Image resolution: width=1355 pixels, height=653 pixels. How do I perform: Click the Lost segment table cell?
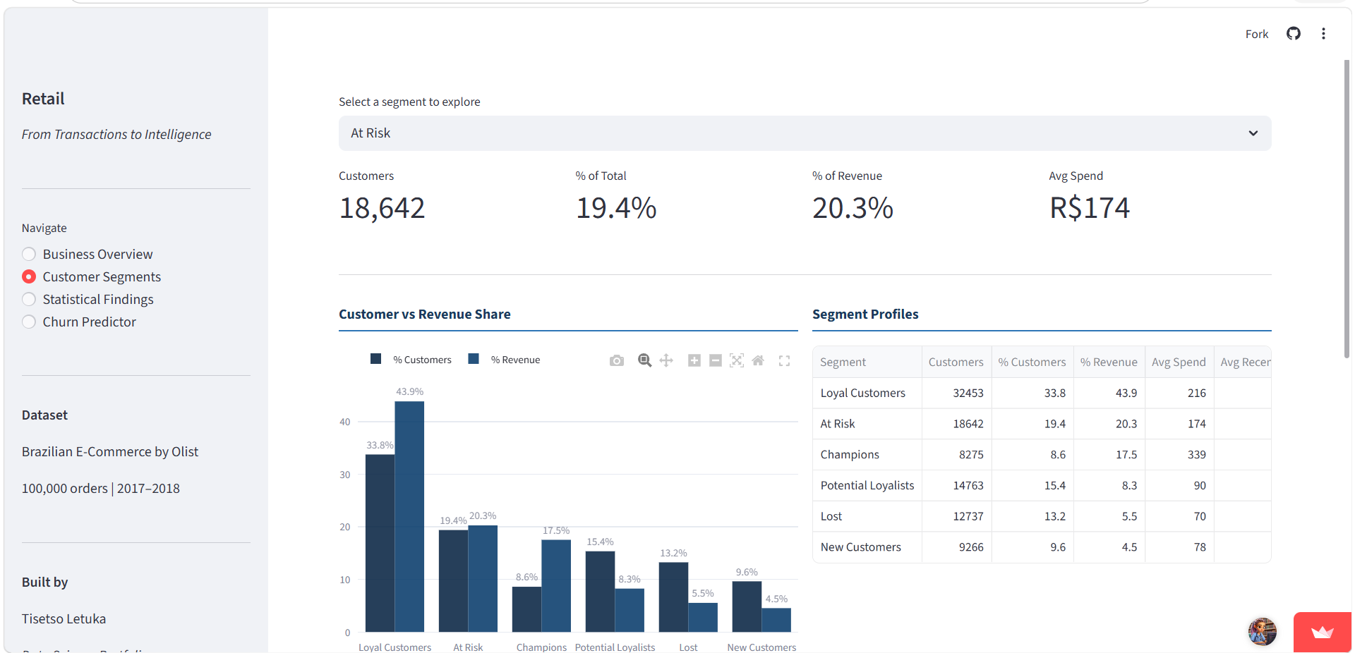pyautogui.click(x=867, y=516)
